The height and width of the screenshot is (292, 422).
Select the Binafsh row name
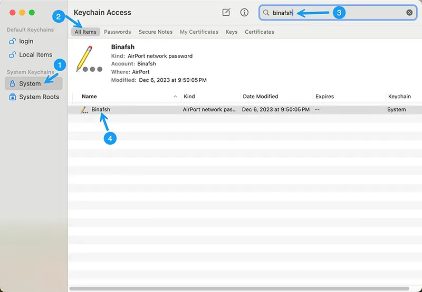point(101,109)
